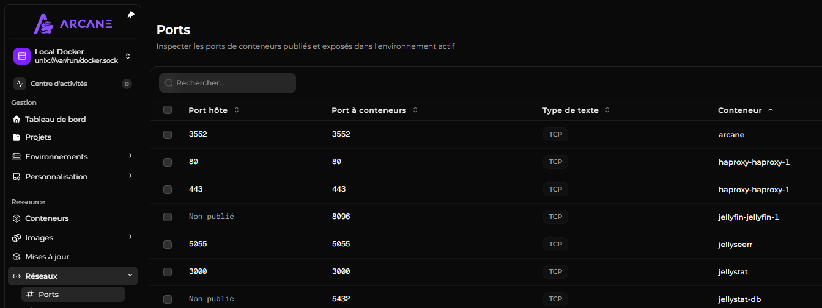The width and height of the screenshot is (822, 308).
Task: Click the Tableau de bord home icon
Action: (17, 120)
